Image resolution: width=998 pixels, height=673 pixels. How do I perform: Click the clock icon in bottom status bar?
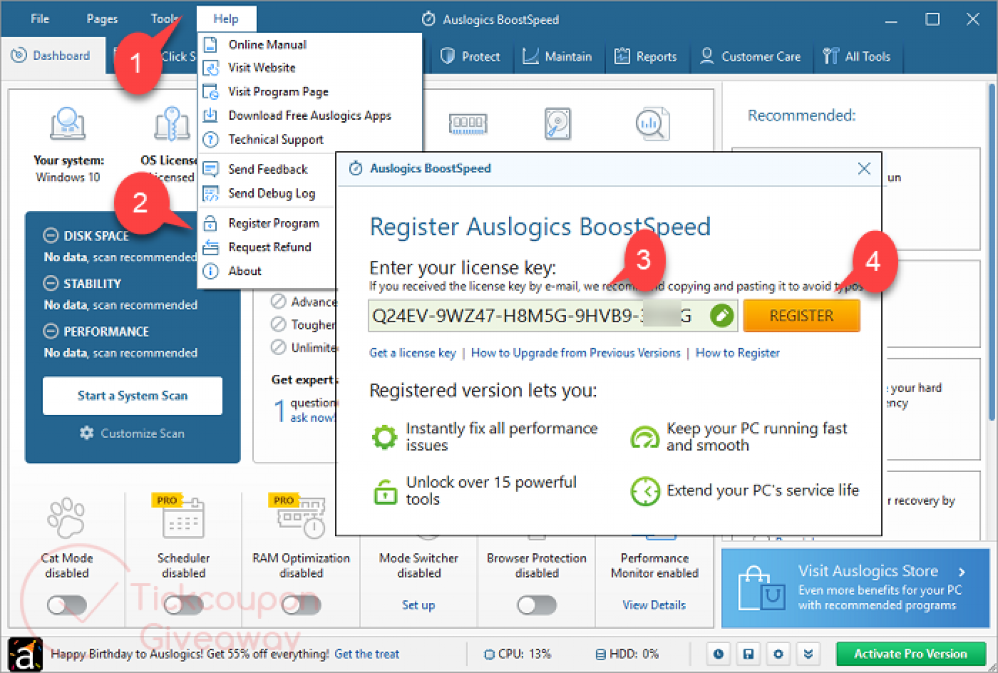coord(718,654)
